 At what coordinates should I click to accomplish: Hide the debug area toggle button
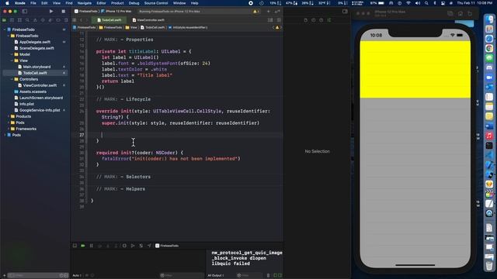[75, 246]
